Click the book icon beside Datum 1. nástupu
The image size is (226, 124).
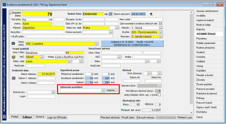(14, 78)
